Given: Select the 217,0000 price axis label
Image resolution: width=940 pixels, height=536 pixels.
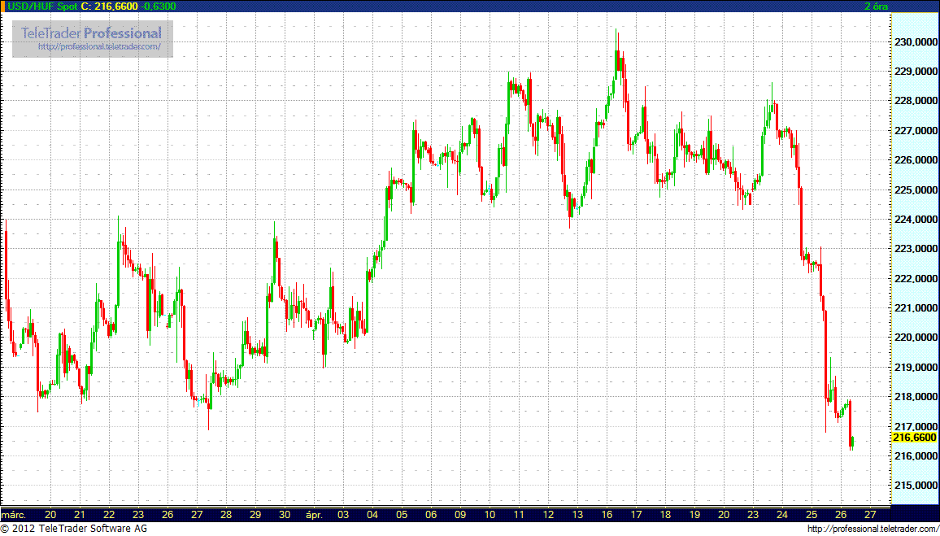Looking at the screenshot, I should (916, 426).
